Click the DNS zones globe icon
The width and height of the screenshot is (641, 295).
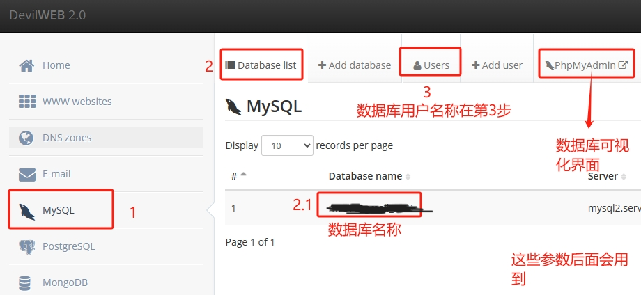coord(26,138)
